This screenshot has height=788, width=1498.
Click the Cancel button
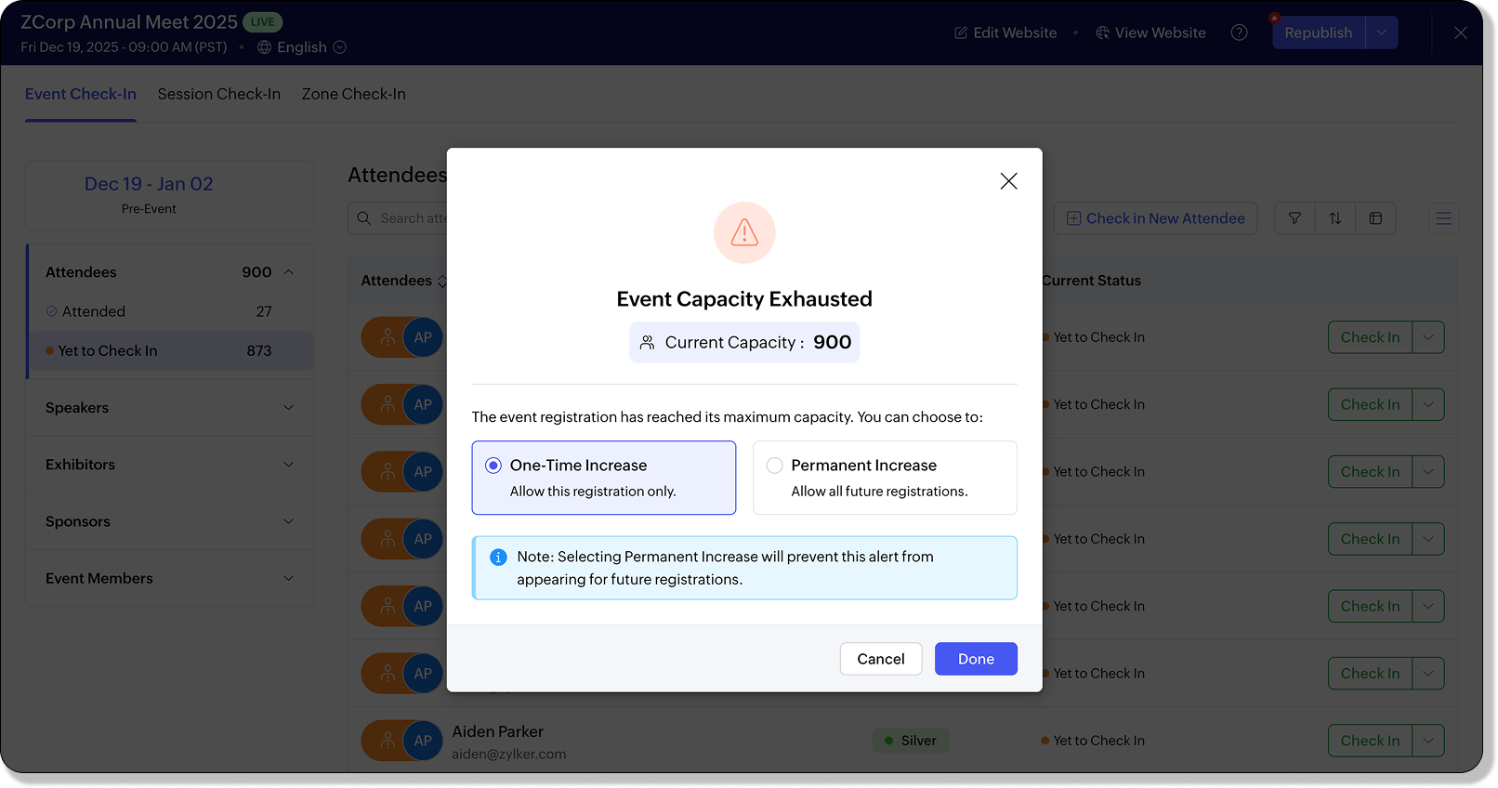(881, 659)
